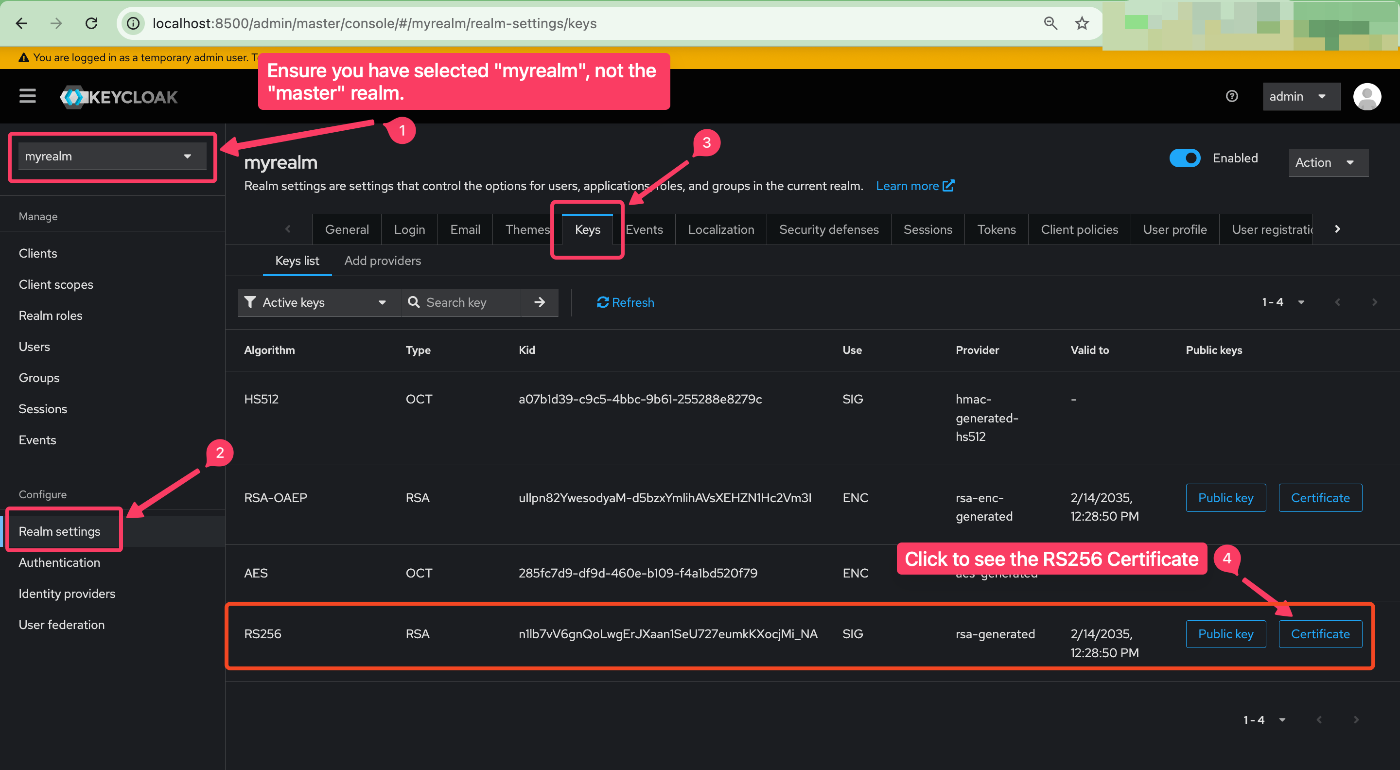This screenshot has height=770, width=1400.
Task: Open the Security defenses tab
Action: (x=829, y=229)
